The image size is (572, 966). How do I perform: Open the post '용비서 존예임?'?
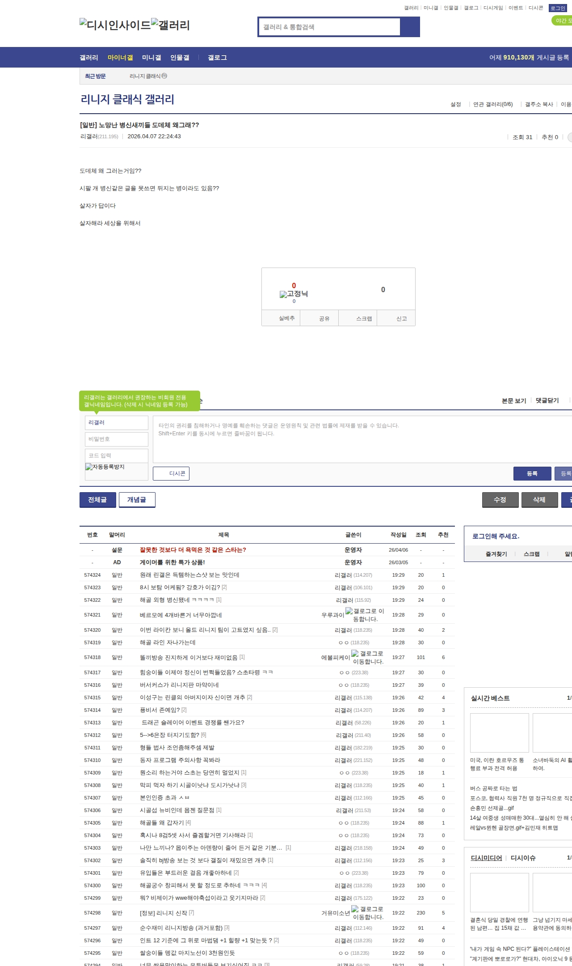[160, 710]
